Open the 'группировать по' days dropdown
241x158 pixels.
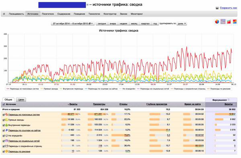tap(182, 24)
